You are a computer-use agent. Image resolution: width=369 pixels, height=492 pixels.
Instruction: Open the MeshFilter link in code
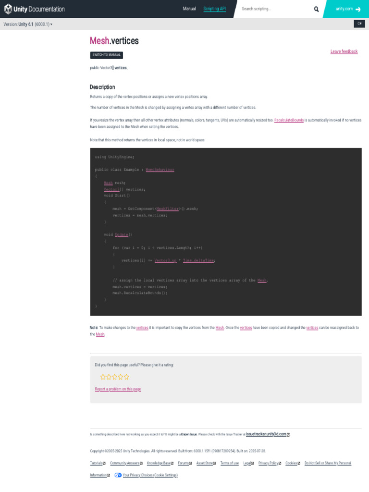click(167, 209)
